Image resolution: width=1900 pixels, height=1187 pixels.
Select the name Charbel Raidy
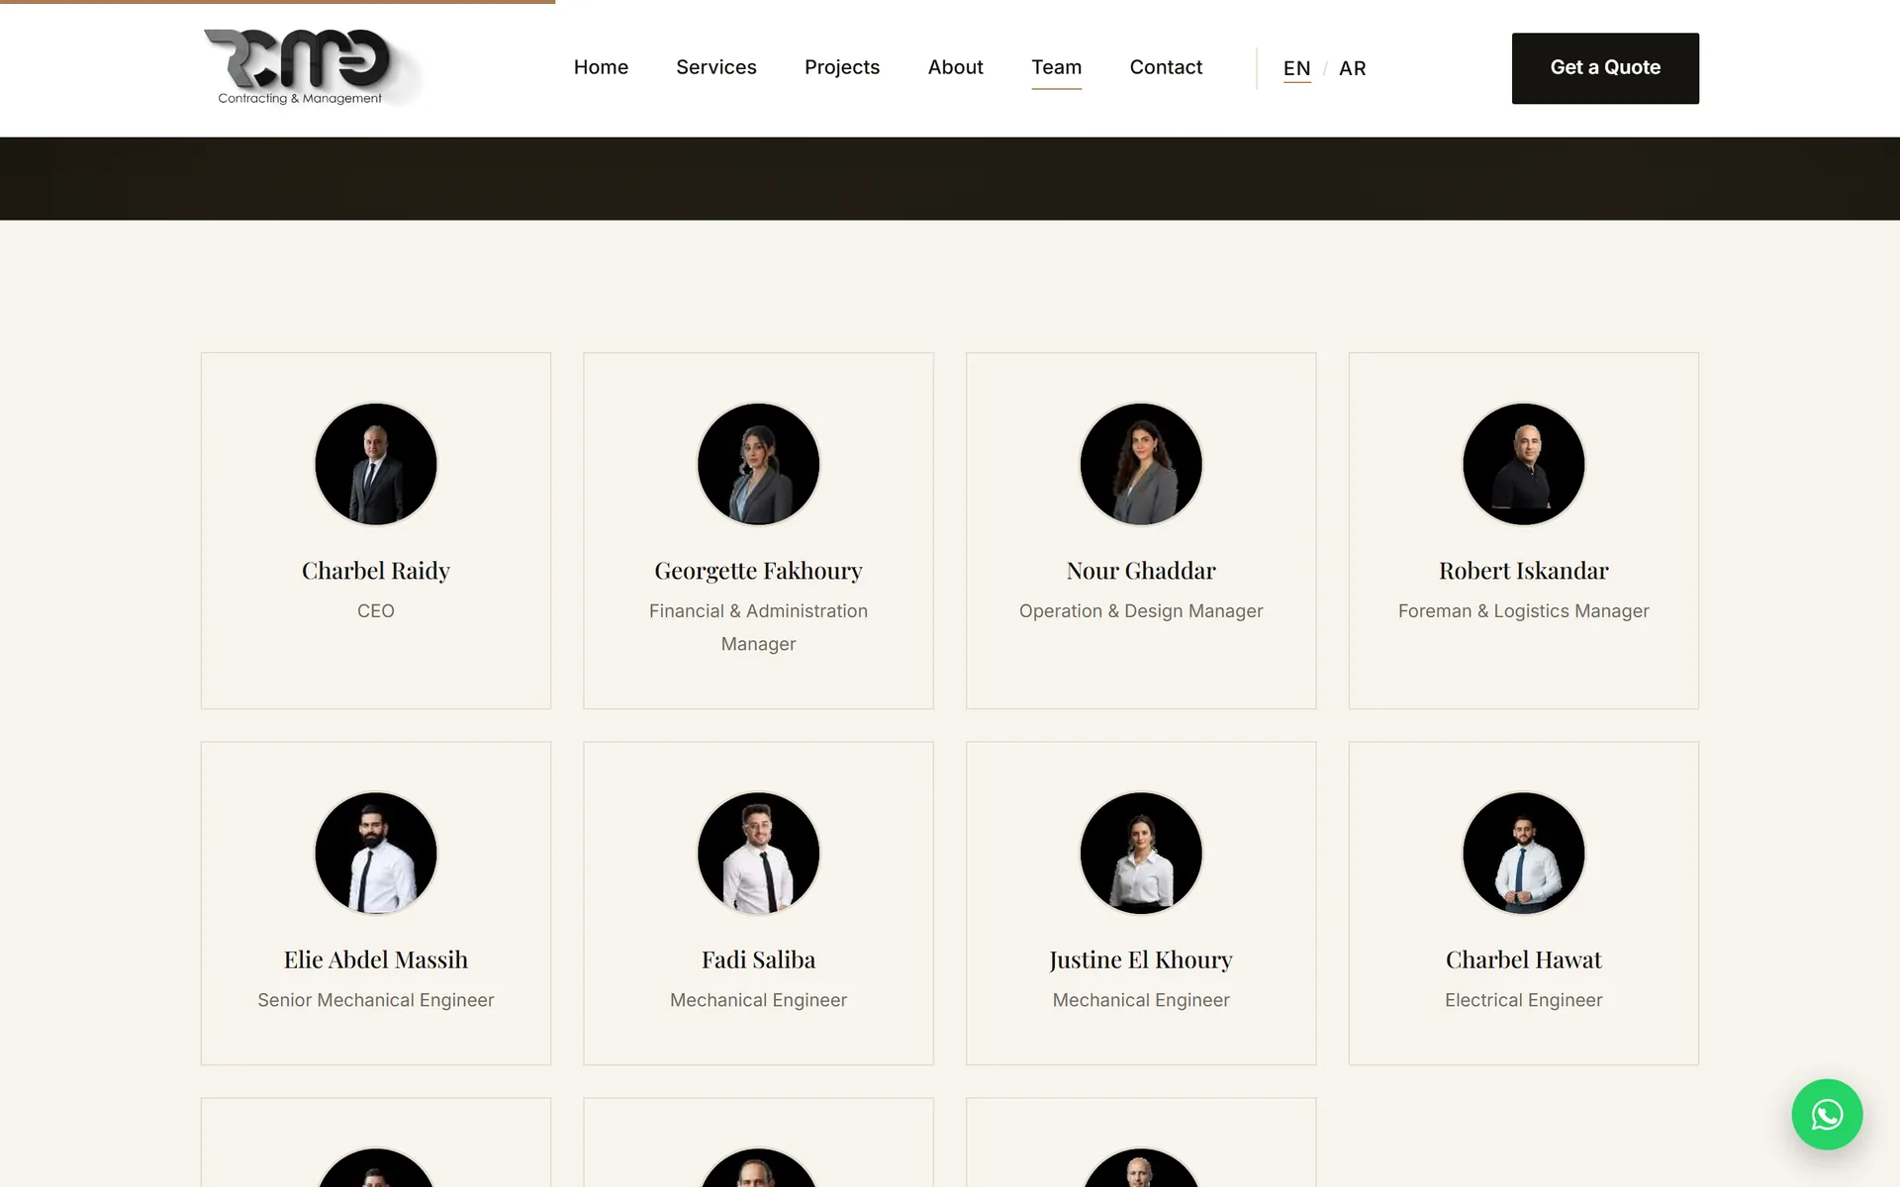(x=376, y=571)
